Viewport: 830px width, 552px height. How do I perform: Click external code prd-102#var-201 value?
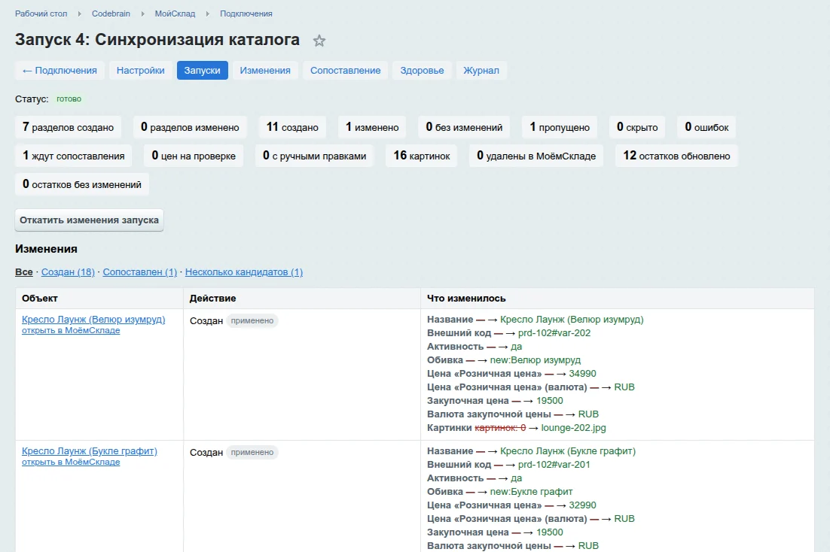pos(554,465)
